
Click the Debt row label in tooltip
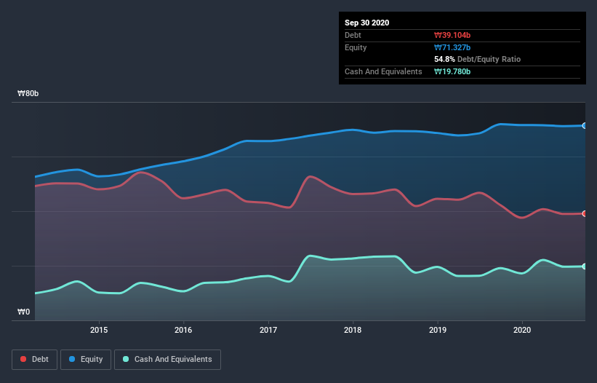click(x=353, y=36)
